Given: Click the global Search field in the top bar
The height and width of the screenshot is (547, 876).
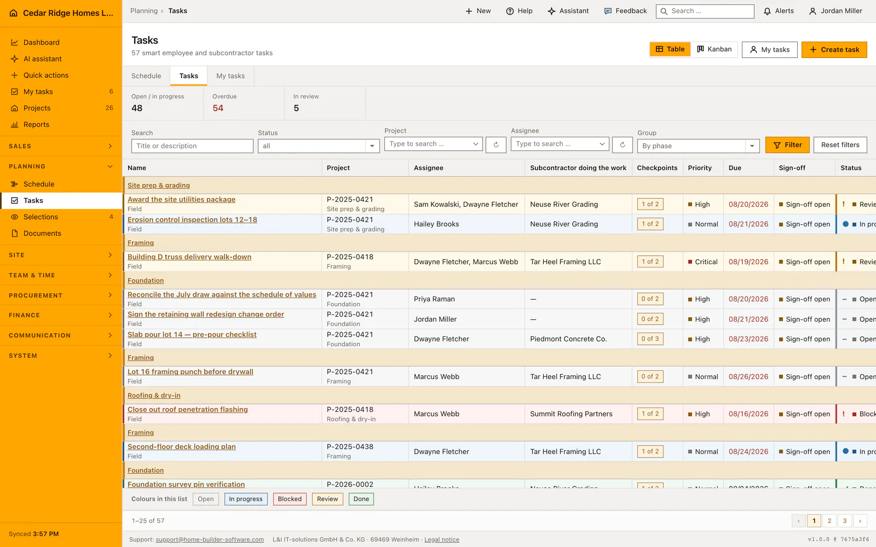Looking at the screenshot, I should [x=705, y=11].
